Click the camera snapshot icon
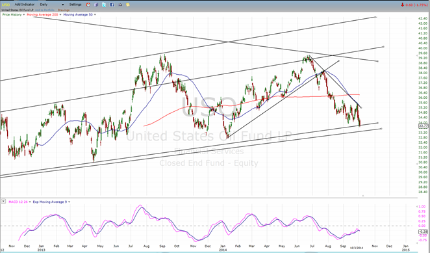Image resolution: width=430 pixels, height=253 pixels. [x=120, y=5]
